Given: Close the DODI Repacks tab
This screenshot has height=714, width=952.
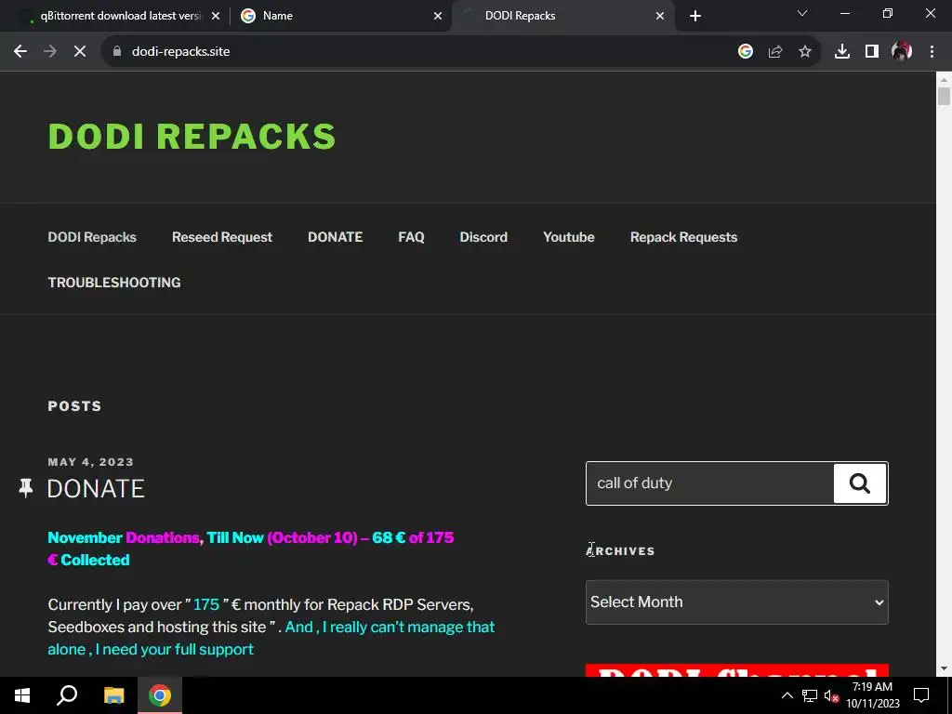Looking at the screenshot, I should 660,16.
